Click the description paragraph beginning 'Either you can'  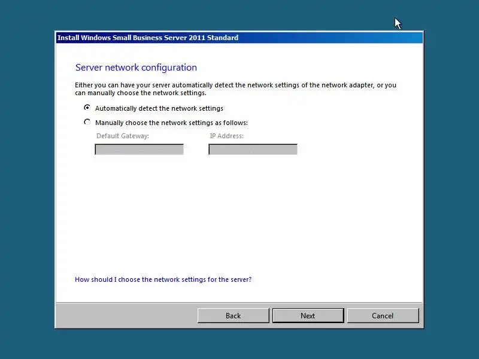click(x=235, y=89)
